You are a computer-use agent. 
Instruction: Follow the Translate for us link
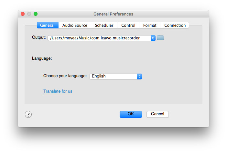tap(58, 91)
